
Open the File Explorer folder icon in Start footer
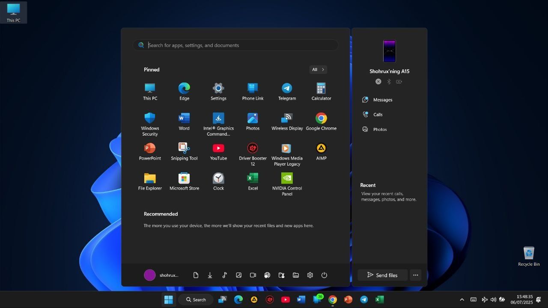coord(296,275)
